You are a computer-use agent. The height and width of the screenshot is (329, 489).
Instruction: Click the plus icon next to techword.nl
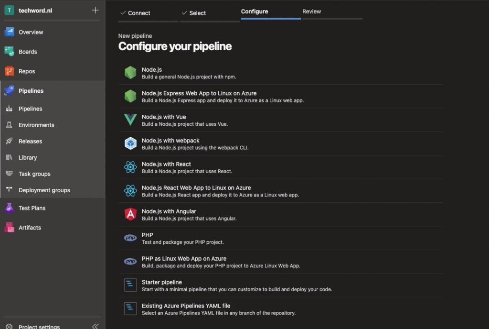click(95, 11)
